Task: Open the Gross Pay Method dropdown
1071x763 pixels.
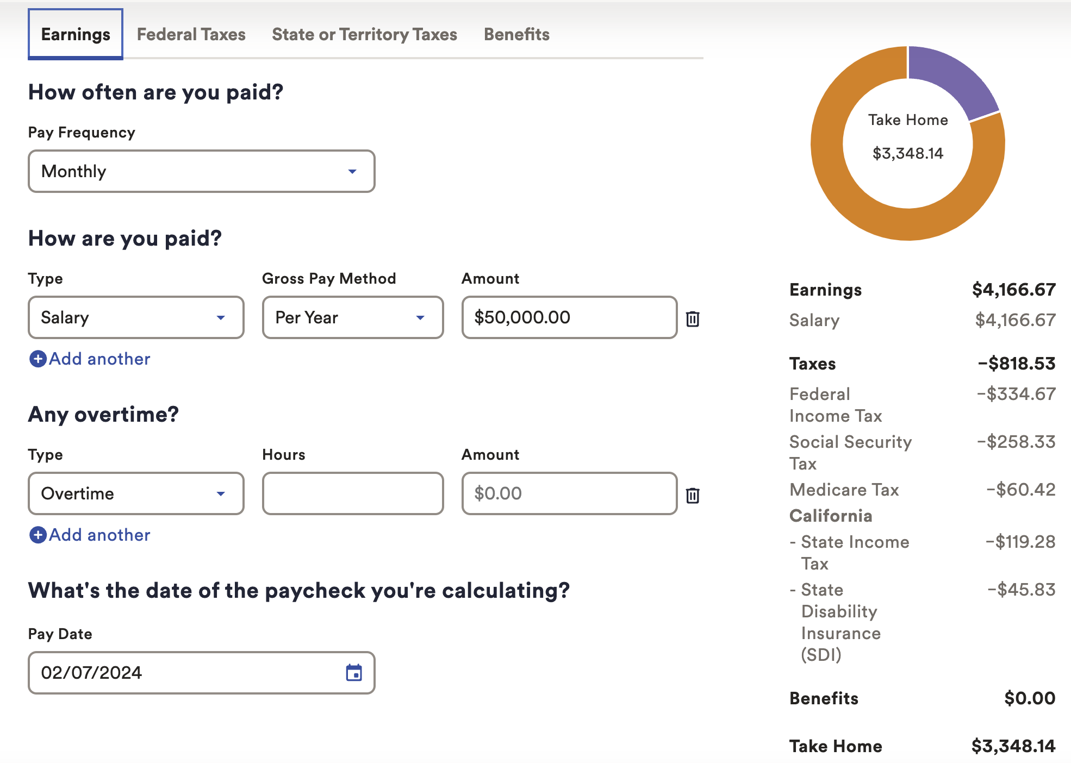Action: pos(352,318)
